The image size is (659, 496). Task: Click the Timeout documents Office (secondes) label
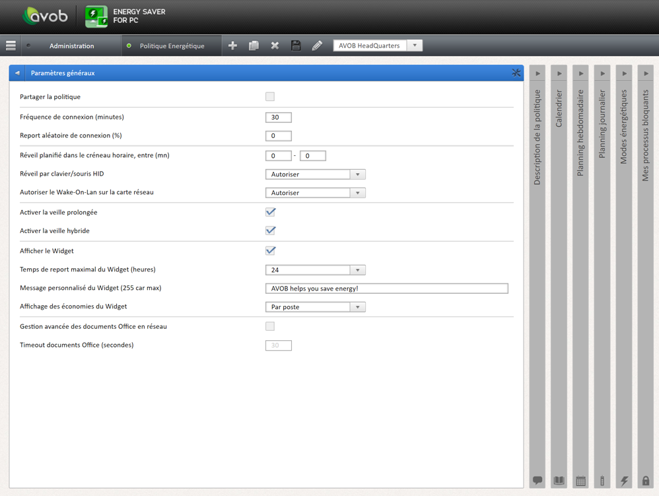coord(77,345)
